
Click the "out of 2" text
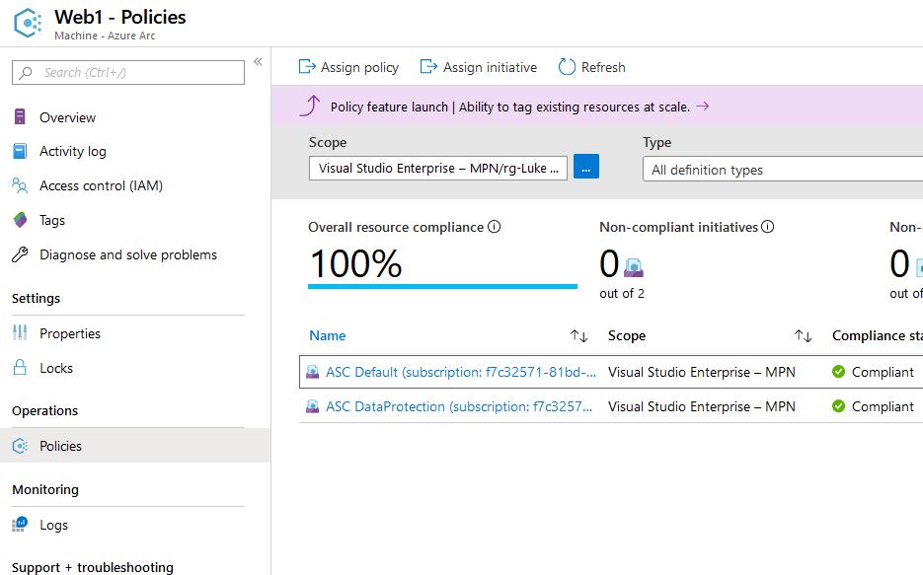point(622,293)
